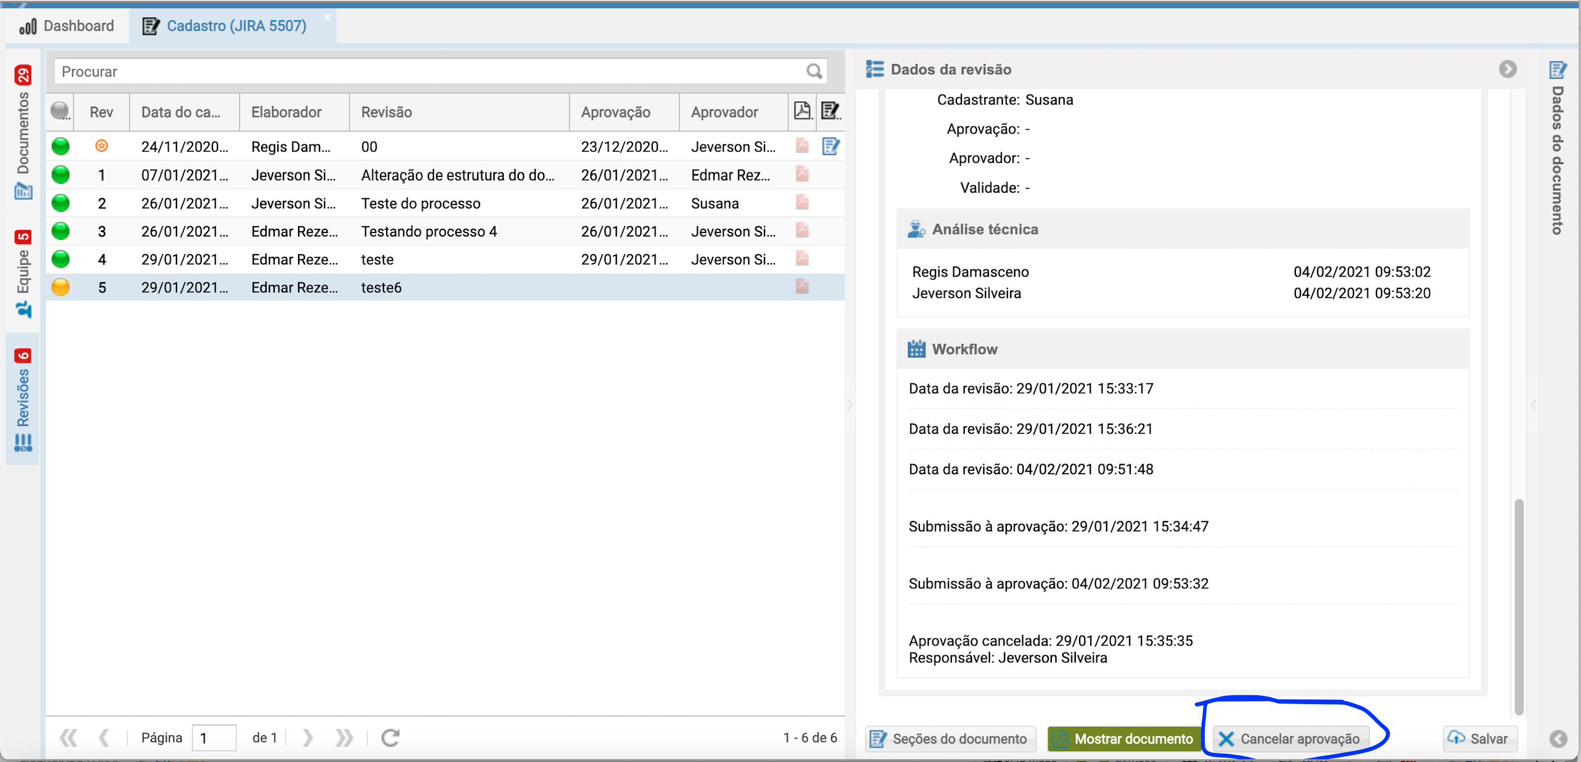This screenshot has width=1581, height=762.
Task: Click yellow status ball of revision 5
Action: coord(60,287)
